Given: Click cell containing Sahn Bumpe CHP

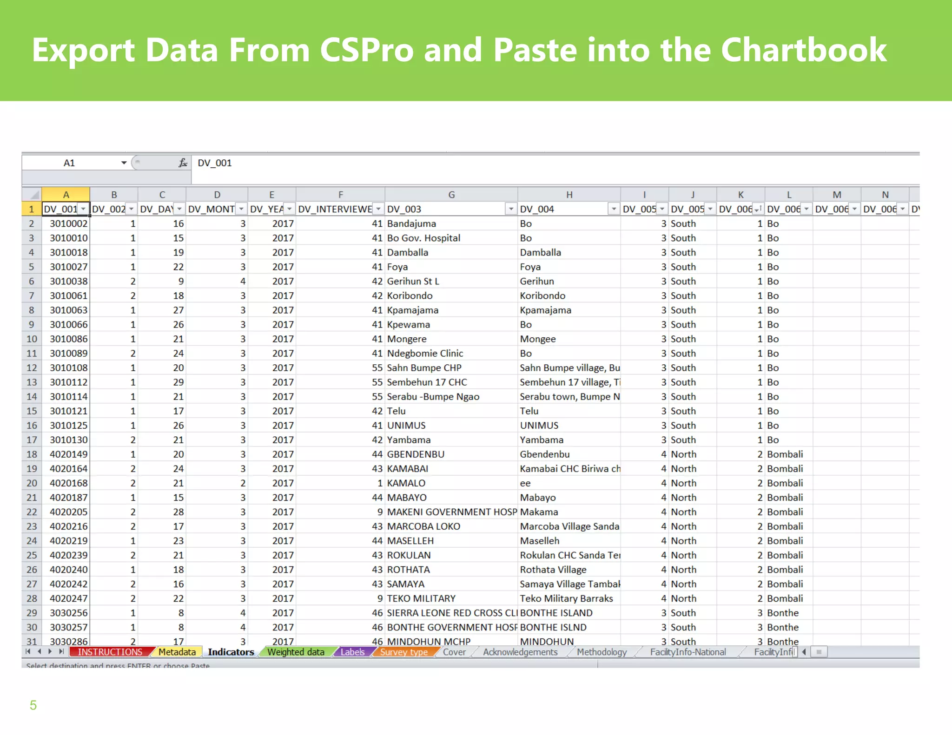Looking at the screenshot, I should tap(451, 367).
